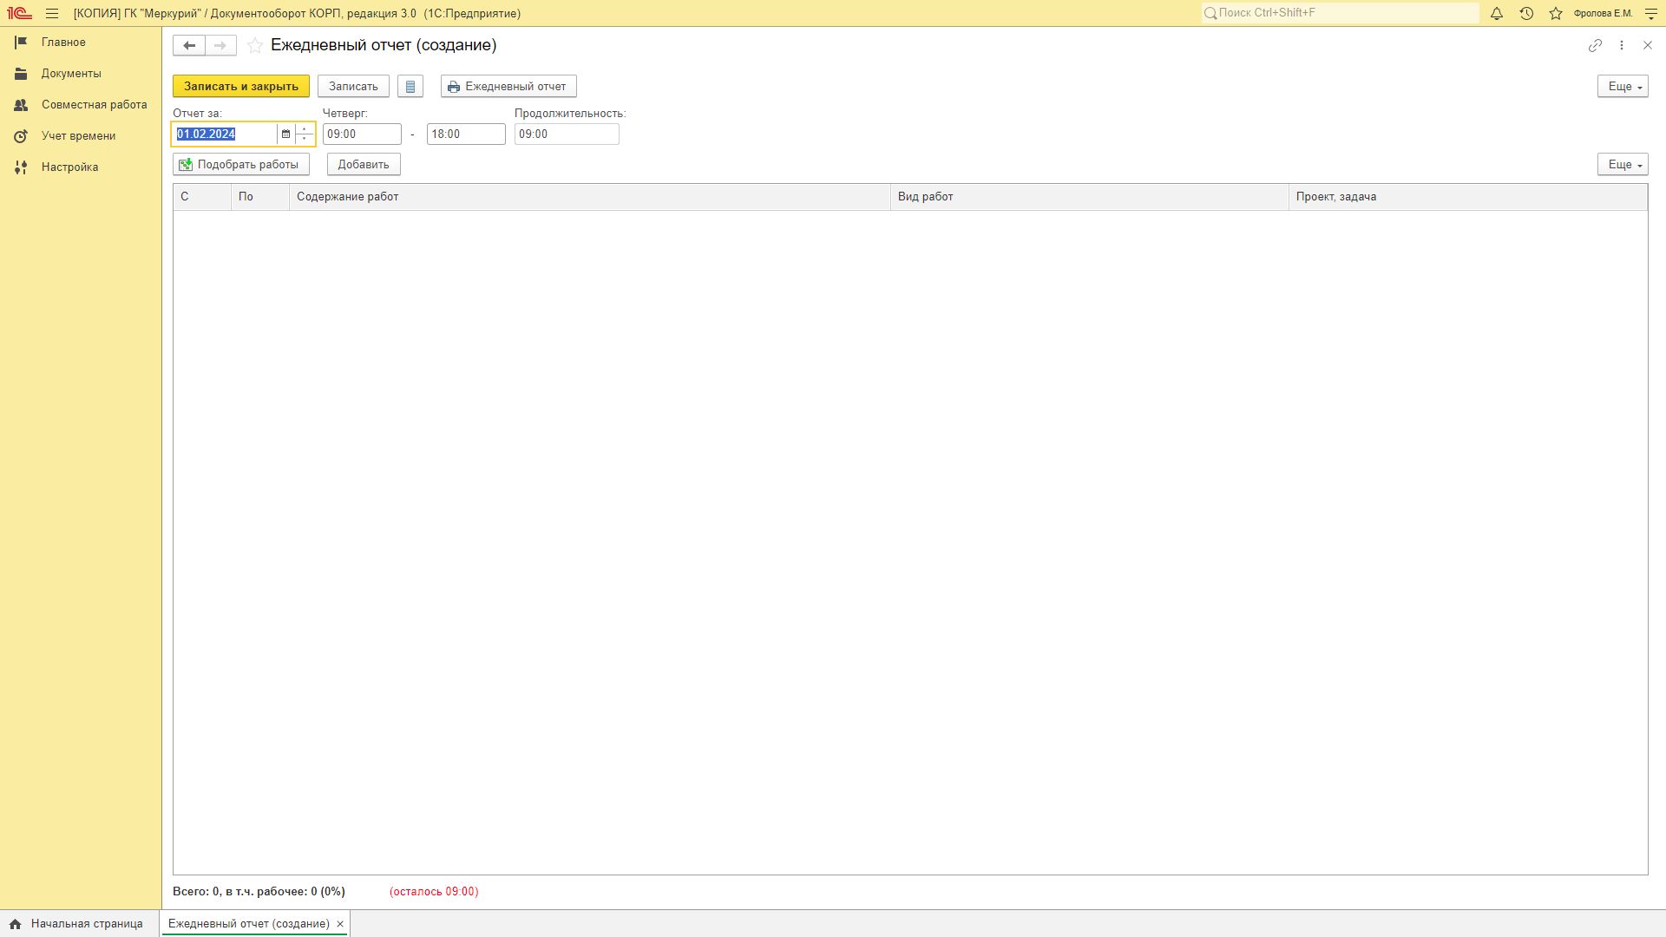Open service settings icon beside user name

pos(1650,14)
